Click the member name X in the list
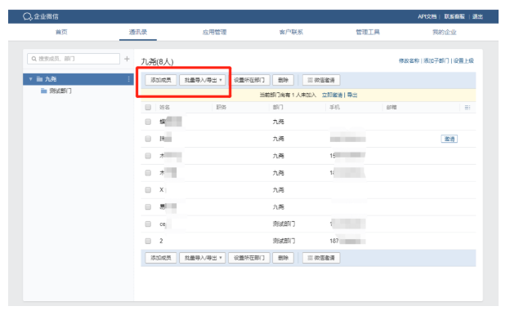Viewport: 510px width, 315px height. coord(161,189)
